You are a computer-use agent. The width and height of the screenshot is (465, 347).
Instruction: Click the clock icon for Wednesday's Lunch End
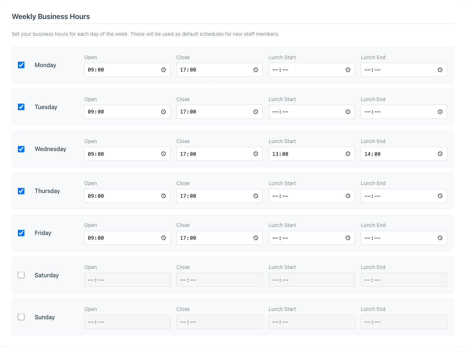coord(440,154)
